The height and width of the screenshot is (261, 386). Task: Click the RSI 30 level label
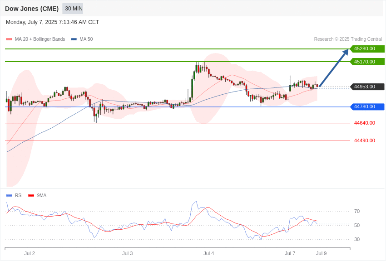(x=356, y=239)
